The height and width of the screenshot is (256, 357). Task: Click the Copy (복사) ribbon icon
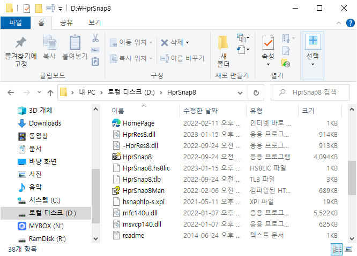coord(49,42)
